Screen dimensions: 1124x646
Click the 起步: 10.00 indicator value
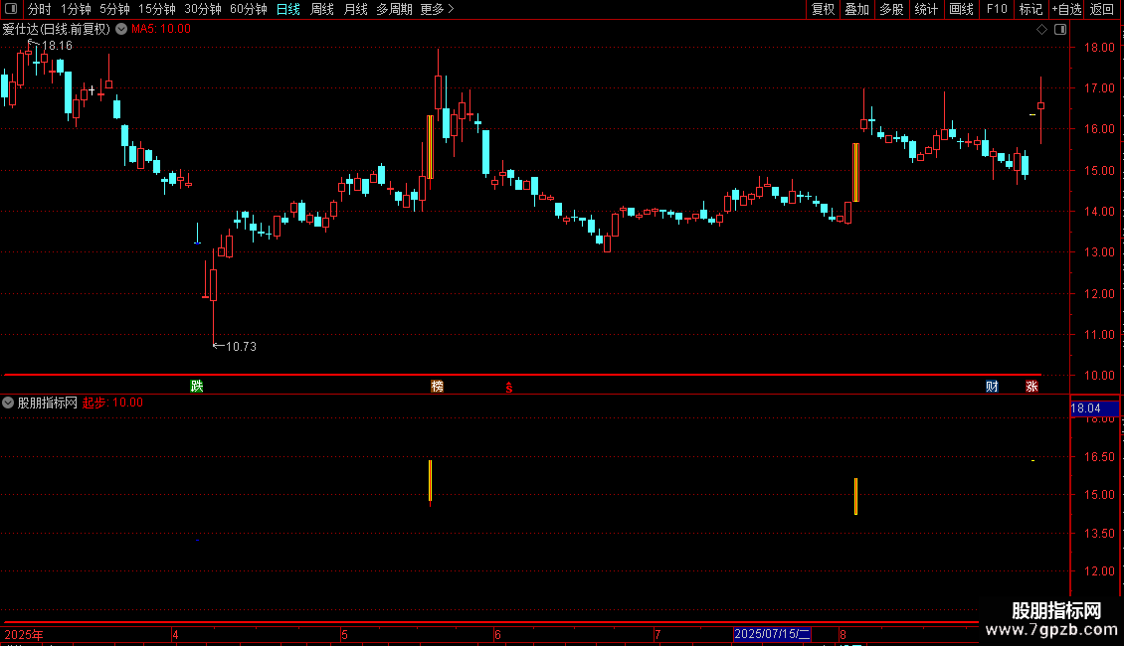pos(112,403)
